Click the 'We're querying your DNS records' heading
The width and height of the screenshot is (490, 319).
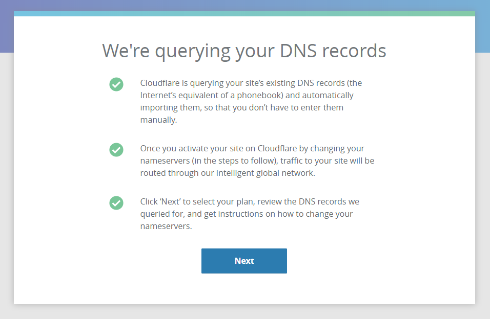coord(244,51)
